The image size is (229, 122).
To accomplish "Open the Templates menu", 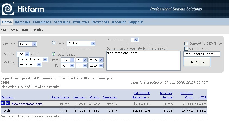I will [x=42, y=22].
